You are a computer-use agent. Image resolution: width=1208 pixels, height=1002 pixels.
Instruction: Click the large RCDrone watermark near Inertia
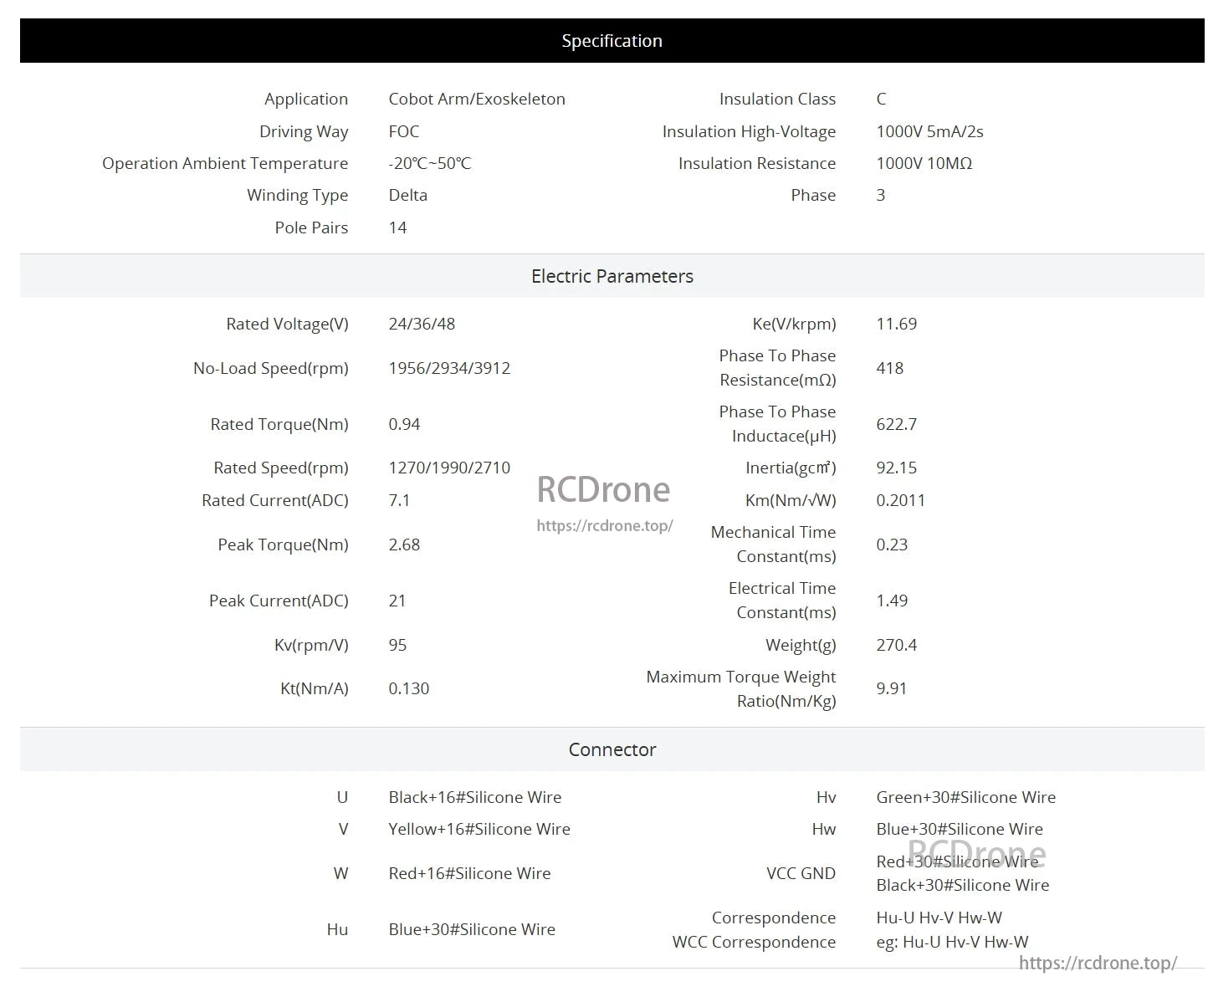pyautogui.click(x=603, y=490)
